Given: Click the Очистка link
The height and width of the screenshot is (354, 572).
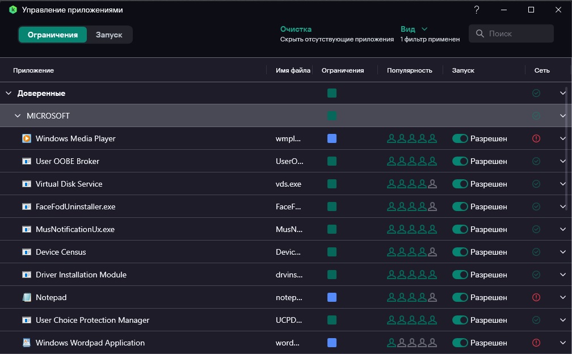Looking at the screenshot, I should 296,29.
